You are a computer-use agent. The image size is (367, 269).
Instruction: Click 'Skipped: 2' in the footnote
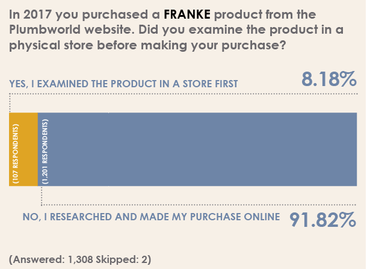coord(123,259)
